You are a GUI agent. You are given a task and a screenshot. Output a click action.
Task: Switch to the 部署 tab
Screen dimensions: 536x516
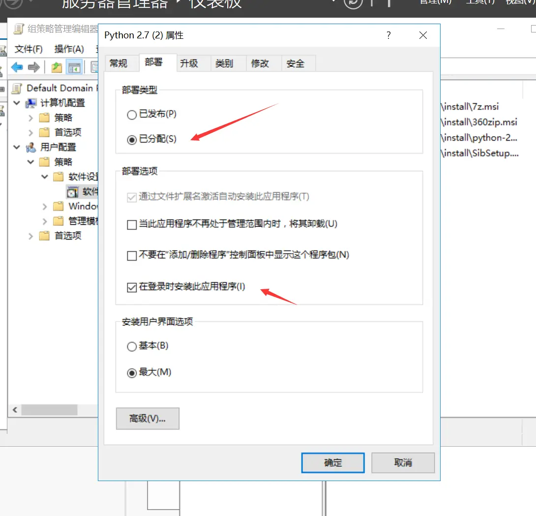click(158, 62)
